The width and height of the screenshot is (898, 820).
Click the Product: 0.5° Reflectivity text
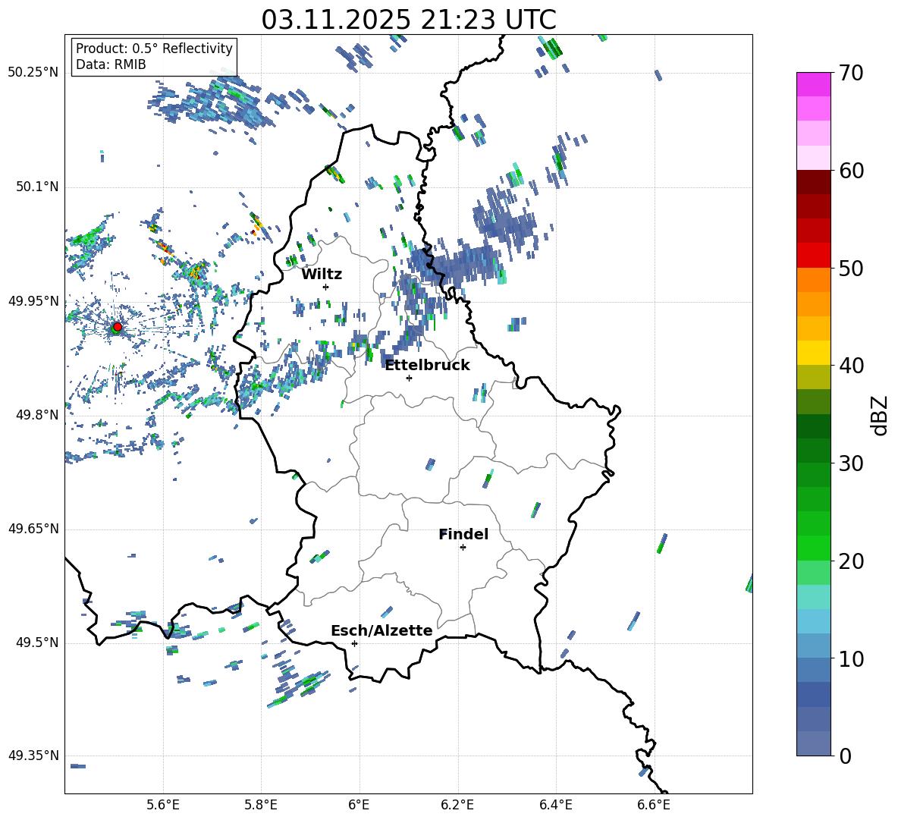point(154,49)
